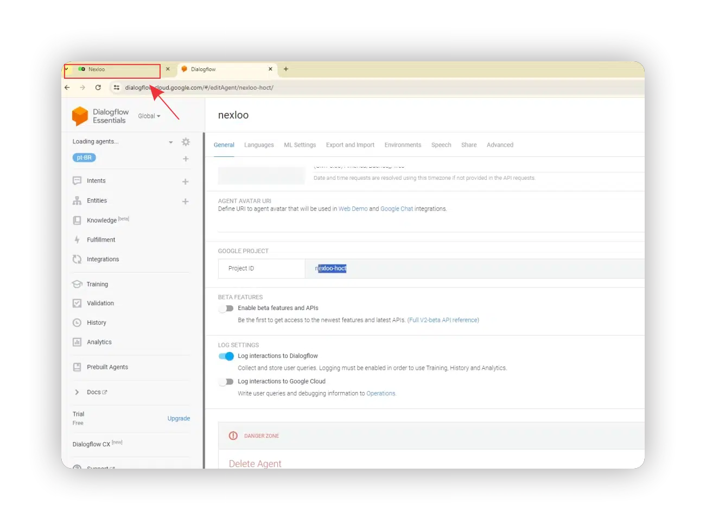Viewport: 706px width, 530px height.
Task: Open History in sidebar
Action: 97,323
